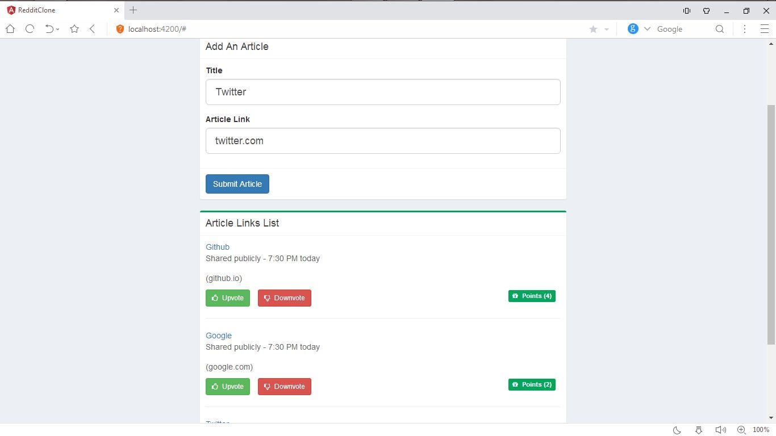Expand the undo history dropdown arrow
Image resolution: width=776 pixels, height=436 pixels.
[58, 30]
